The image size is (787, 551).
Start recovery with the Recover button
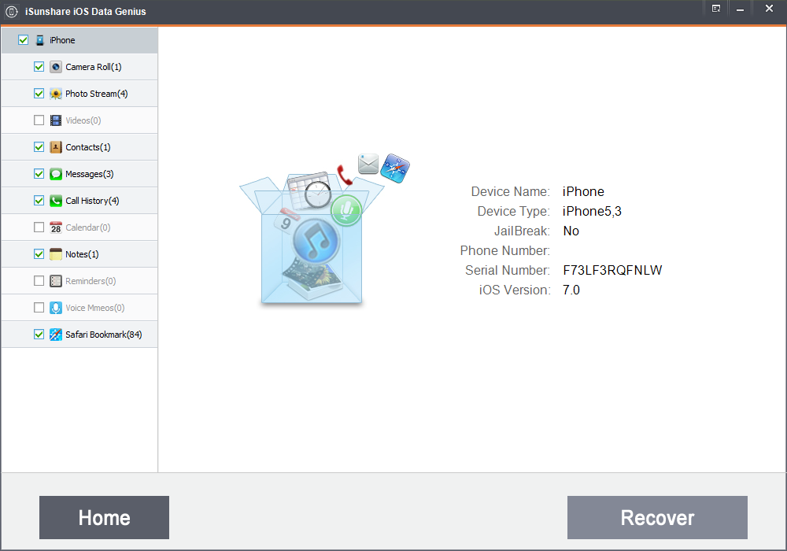pos(657,517)
